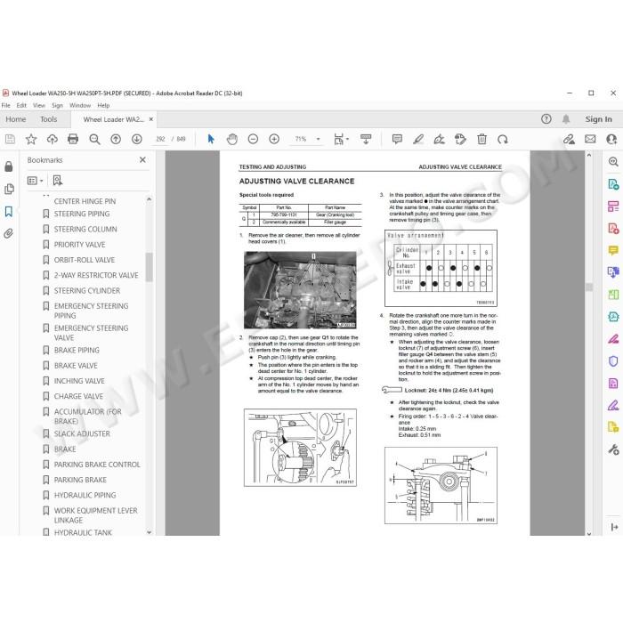623x623 pixels.
Task: Zoom out with the minus button
Action: 253,139
